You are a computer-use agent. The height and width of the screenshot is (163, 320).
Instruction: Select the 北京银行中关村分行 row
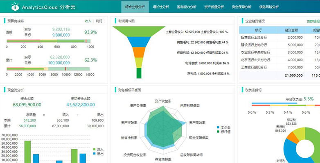[279, 60]
